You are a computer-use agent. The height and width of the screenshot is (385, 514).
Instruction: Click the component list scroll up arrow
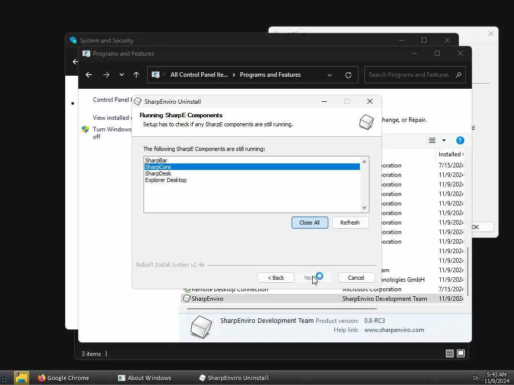364,161
